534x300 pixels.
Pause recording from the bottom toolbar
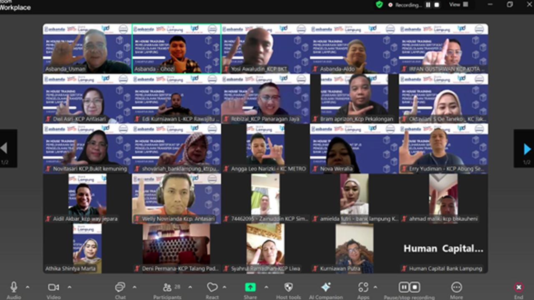404,287
